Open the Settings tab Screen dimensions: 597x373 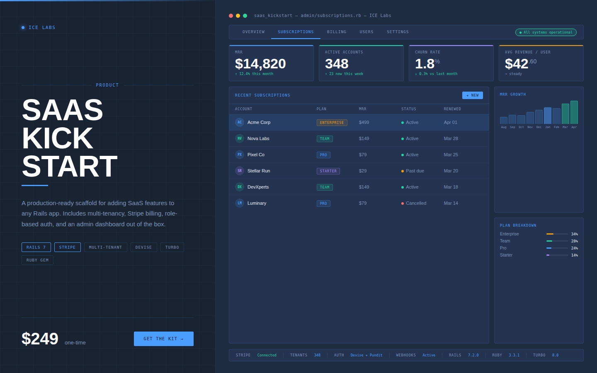pyautogui.click(x=398, y=32)
